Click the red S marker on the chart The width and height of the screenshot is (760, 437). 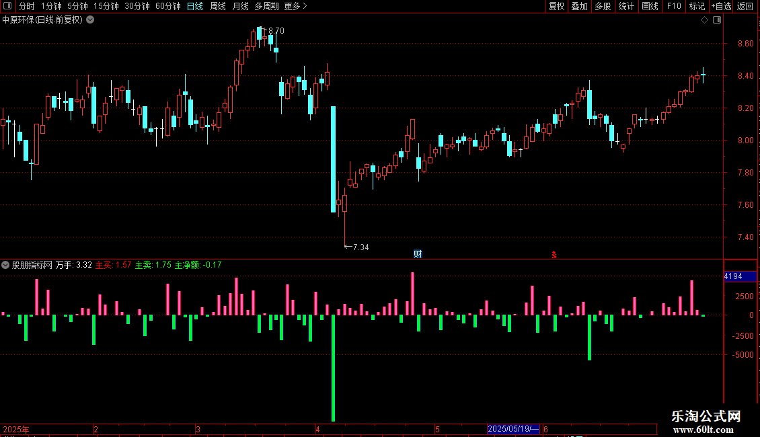click(x=554, y=255)
